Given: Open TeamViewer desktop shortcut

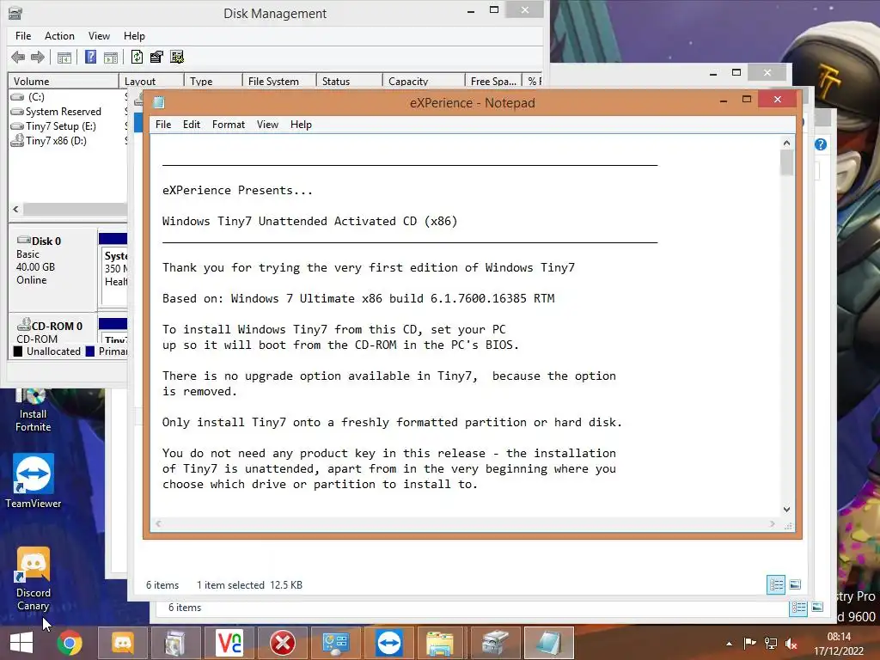Looking at the screenshot, I should [34, 481].
